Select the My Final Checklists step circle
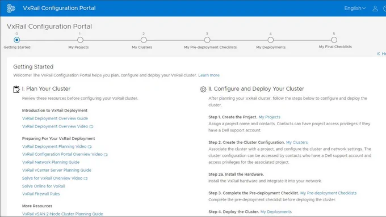This screenshot has height=217, width=386. [334, 40]
